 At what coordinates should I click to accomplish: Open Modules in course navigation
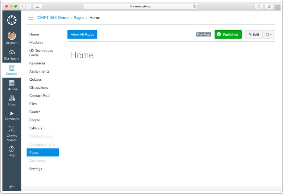[x=36, y=42]
